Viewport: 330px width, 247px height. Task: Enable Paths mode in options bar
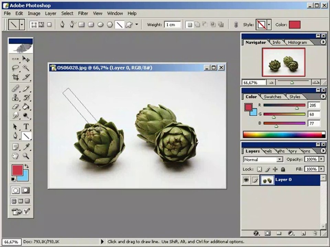pyautogui.click(x=41, y=25)
